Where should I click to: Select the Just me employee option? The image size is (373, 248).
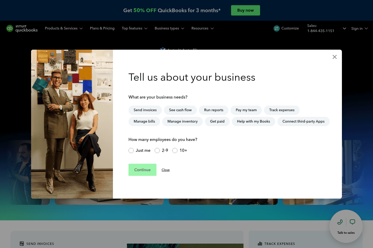[x=131, y=150]
